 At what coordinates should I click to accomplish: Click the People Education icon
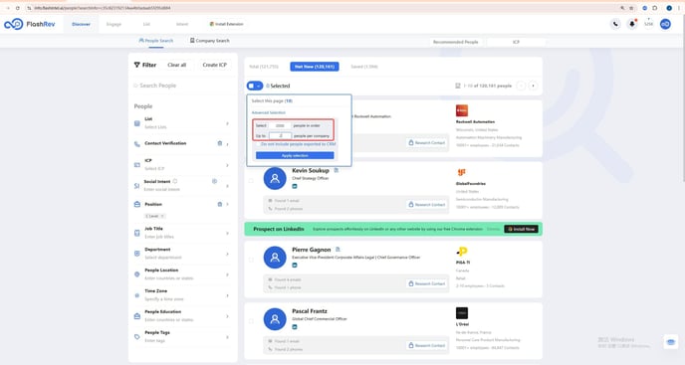pyautogui.click(x=137, y=316)
